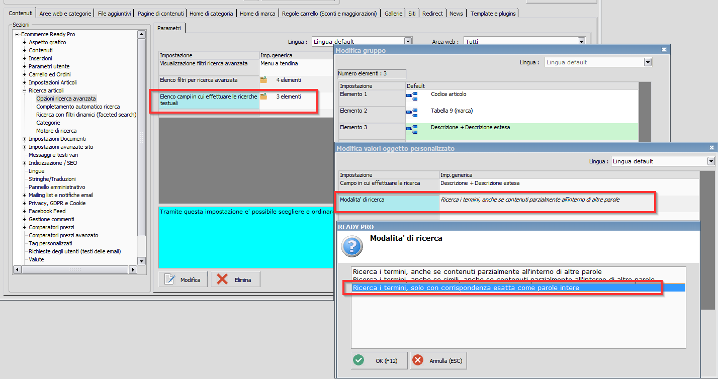The height and width of the screenshot is (379, 718).
Task: Confirm with the OK (F12) button
Action: [379, 360]
